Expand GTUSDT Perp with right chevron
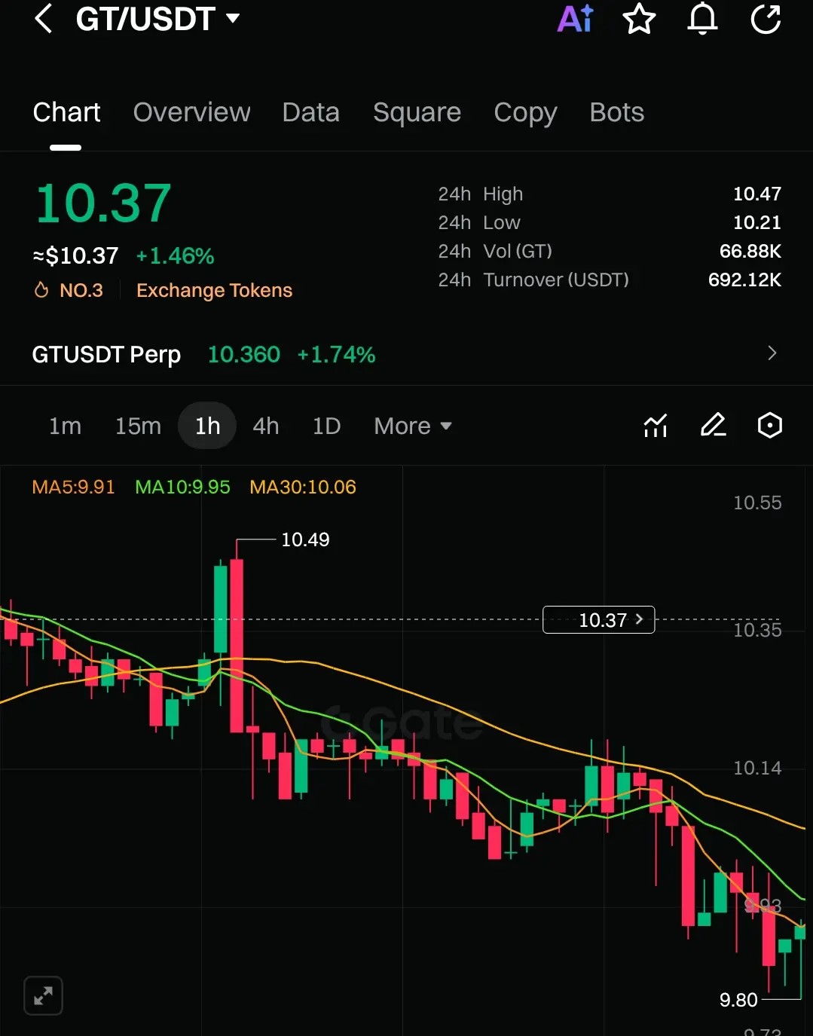813x1036 pixels. point(772,353)
